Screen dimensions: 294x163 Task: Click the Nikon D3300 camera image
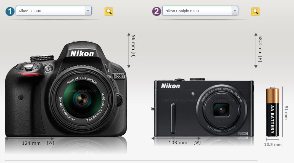66,89
